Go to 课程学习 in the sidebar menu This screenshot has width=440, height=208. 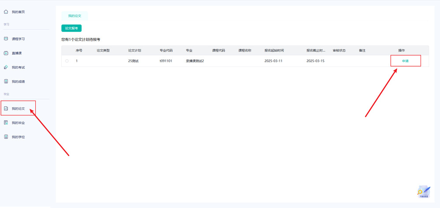[x=18, y=39]
